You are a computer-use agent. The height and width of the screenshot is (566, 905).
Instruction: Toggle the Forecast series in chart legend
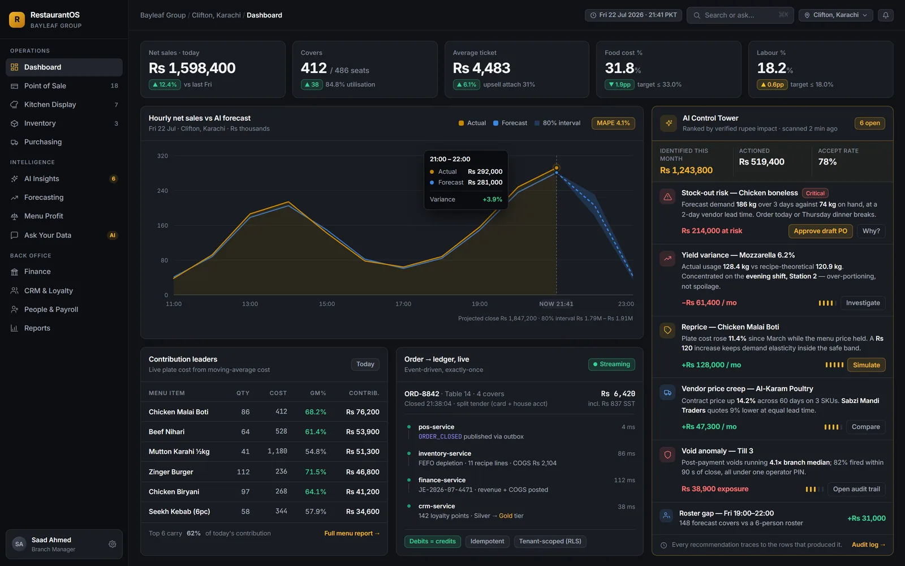tap(510, 123)
